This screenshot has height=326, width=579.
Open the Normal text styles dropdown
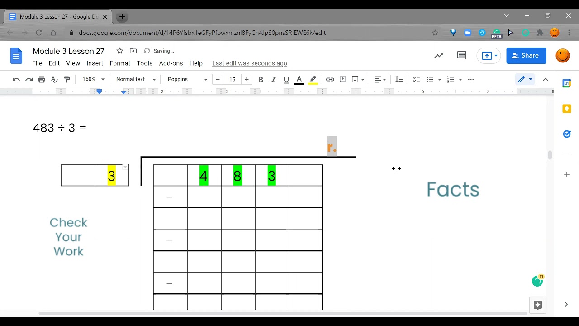click(136, 79)
